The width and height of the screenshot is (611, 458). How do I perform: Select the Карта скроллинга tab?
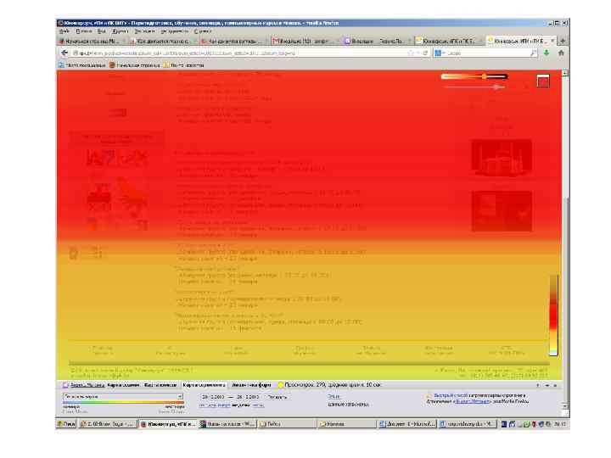coord(205,385)
